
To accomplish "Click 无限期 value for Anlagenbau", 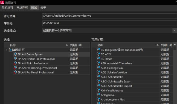I will 165,95.
